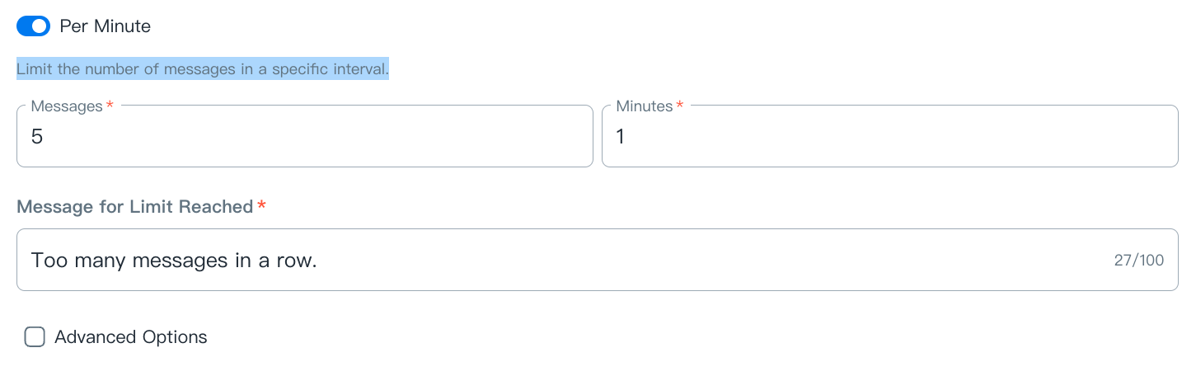Screen dimensions: 1196x376
Task: Click the Per Minute label text
Action: click(x=105, y=26)
